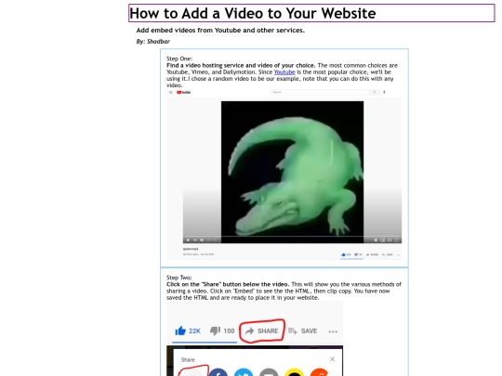
Task: Click the thumbs-up like icon showing 22K
Action: click(180, 331)
